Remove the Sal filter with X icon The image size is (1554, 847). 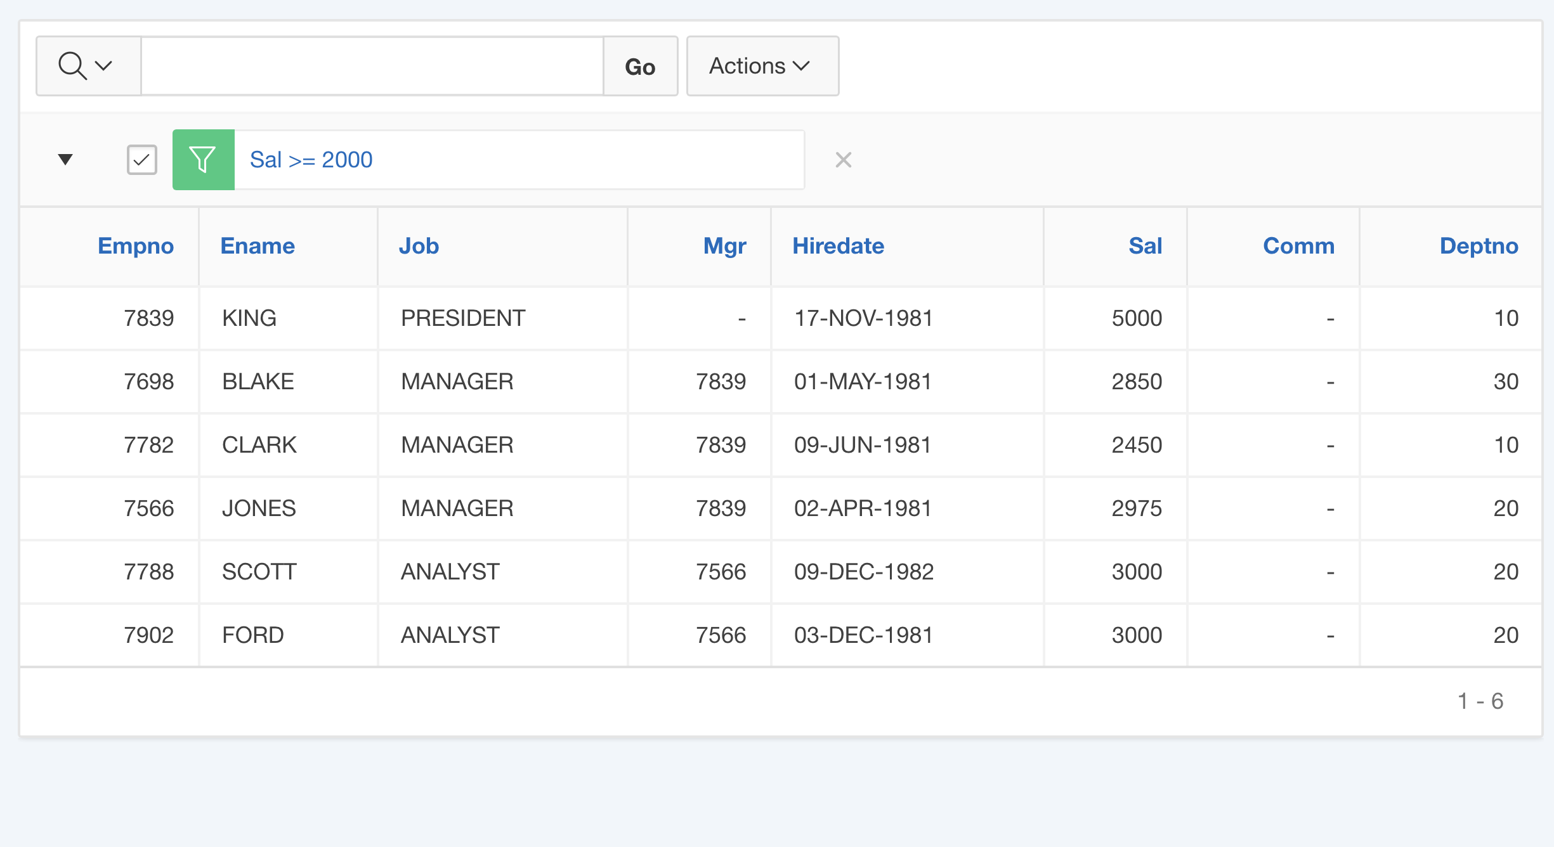[x=843, y=160]
